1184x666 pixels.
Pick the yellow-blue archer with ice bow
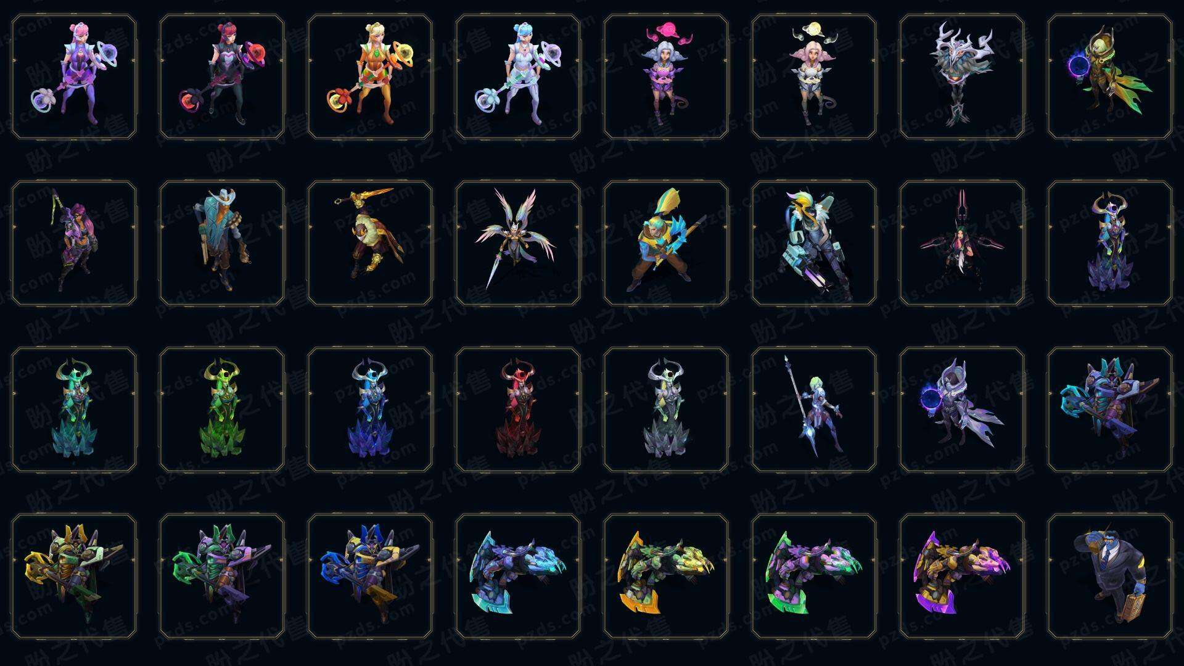coord(666,243)
